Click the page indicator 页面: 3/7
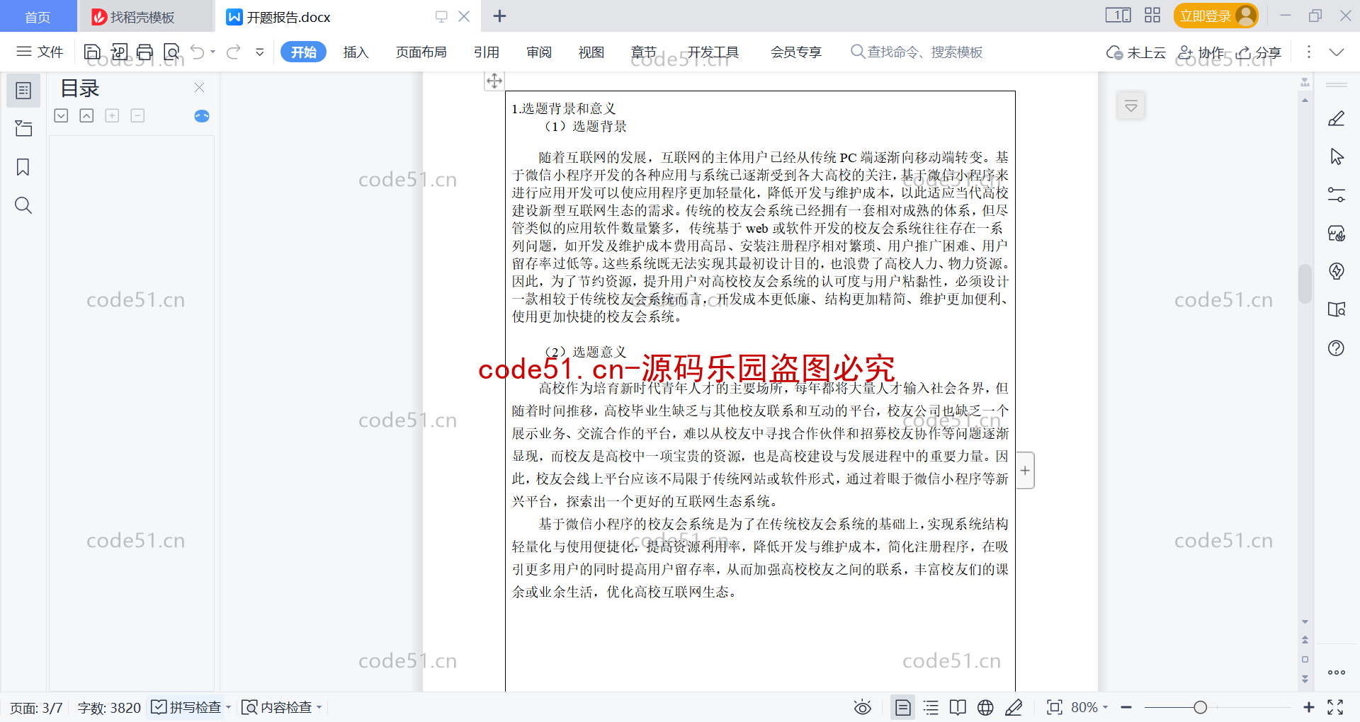1360x722 pixels. (36, 707)
